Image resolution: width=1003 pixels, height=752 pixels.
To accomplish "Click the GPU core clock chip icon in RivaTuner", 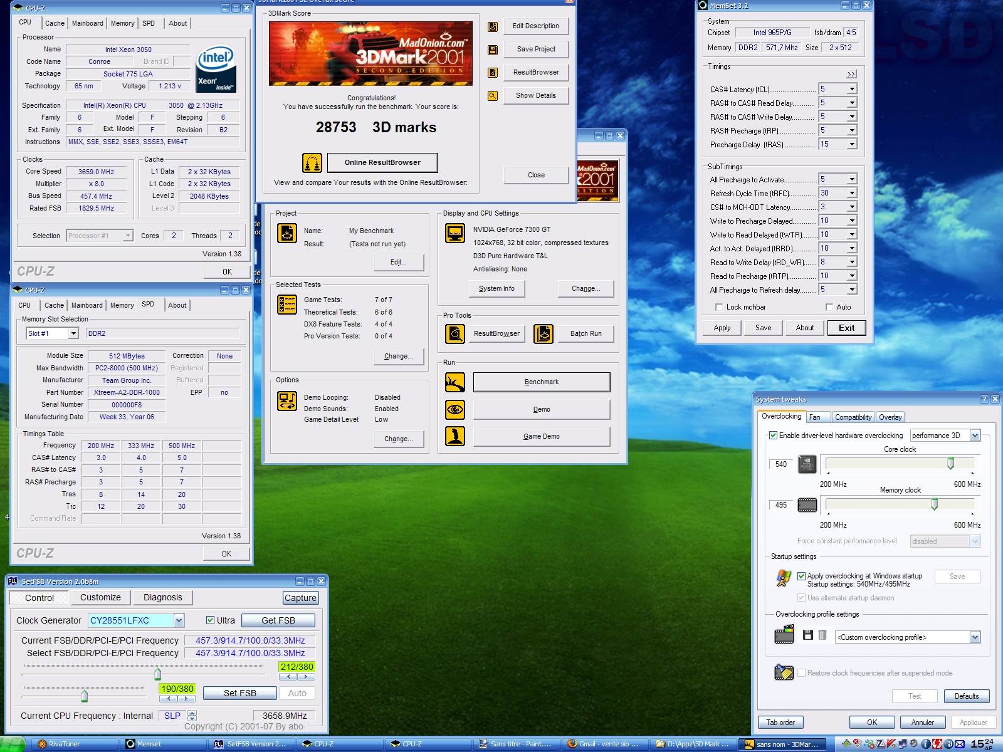I will tap(807, 464).
